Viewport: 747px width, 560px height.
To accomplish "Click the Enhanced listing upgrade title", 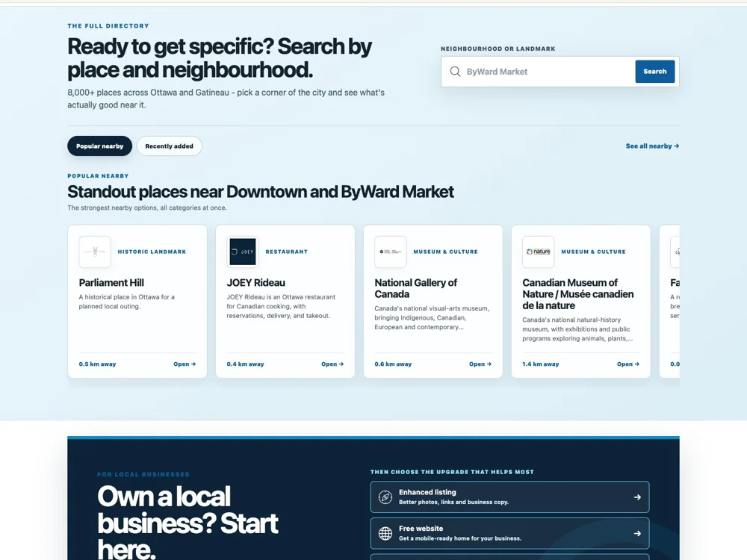I will click(427, 492).
